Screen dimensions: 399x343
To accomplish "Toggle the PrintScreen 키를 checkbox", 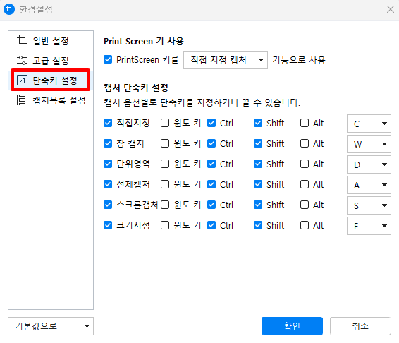I will [x=108, y=59].
